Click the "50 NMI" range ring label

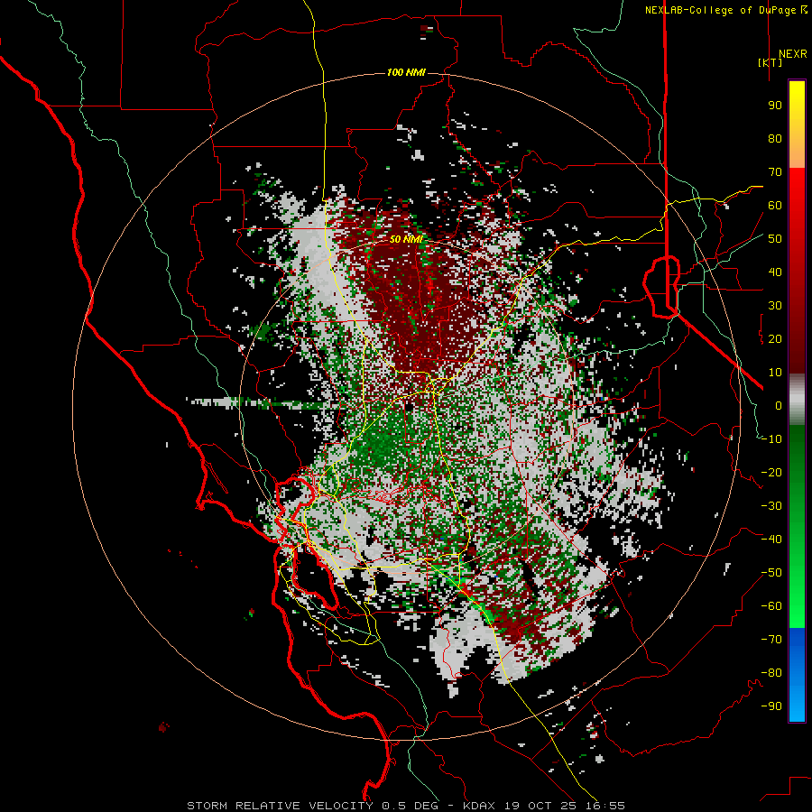[x=406, y=239]
